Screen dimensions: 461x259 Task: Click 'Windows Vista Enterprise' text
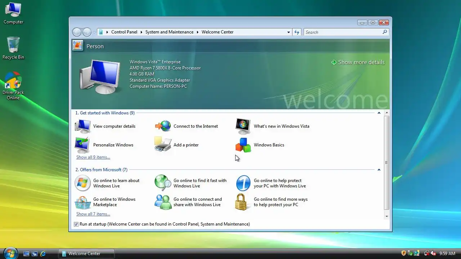click(x=155, y=62)
